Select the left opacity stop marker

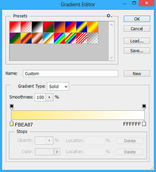point(11,107)
